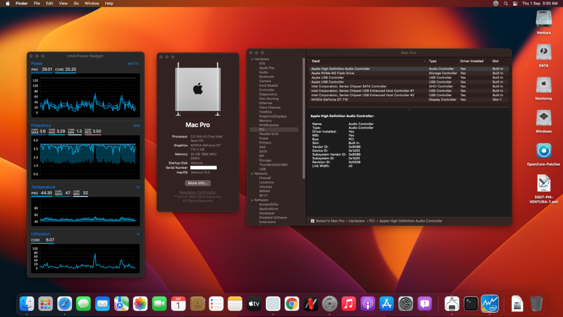
Task: Open the Go menu
Action: pos(76,3)
